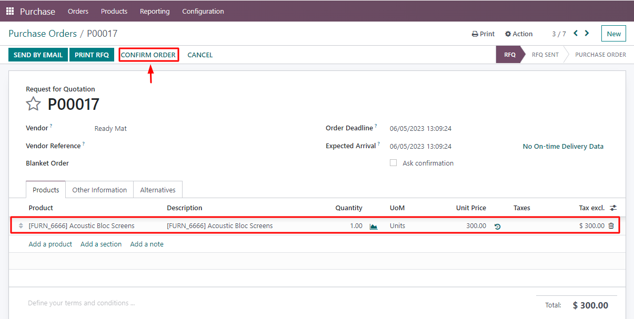Click Add a product below the line items
634x319 pixels.
(x=50, y=244)
